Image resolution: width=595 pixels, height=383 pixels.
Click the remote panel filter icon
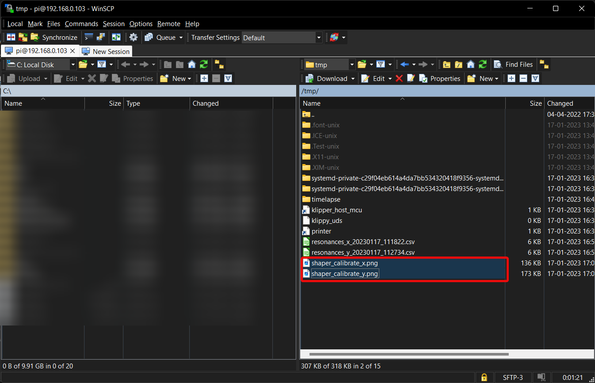pos(381,65)
